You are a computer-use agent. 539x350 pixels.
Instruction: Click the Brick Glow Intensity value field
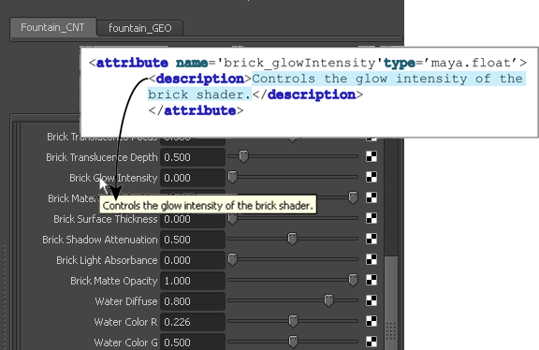(x=193, y=178)
